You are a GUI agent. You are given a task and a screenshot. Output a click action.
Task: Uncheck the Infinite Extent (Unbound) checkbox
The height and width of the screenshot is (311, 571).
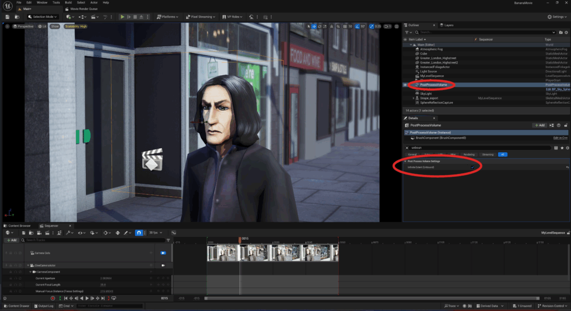(472, 167)
